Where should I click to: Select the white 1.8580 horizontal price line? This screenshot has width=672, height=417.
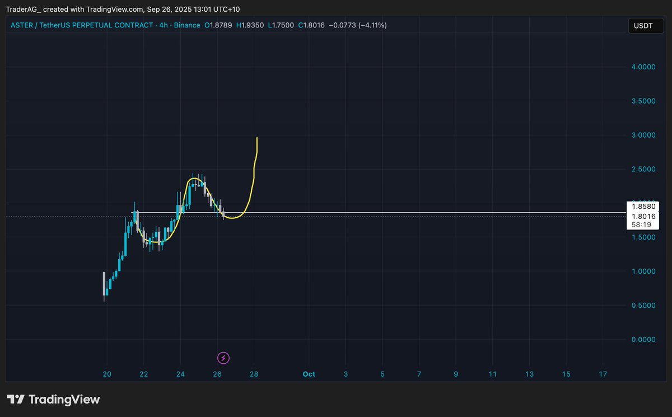pos(392,213)
